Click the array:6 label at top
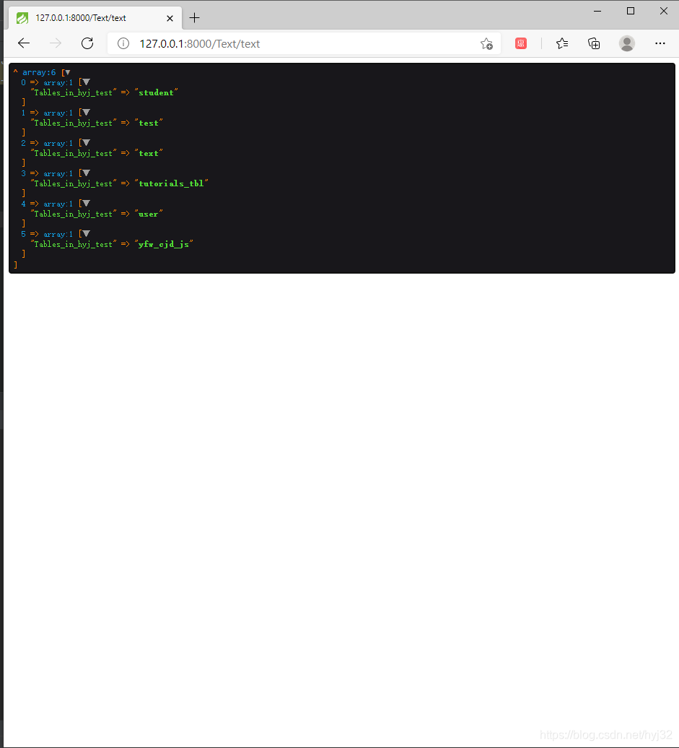 (x=39, y=72)
